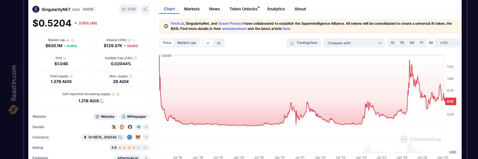Viewport: 478px width, 159px height.
Task: Set chart range to 1M
Action: pos(411,43)
